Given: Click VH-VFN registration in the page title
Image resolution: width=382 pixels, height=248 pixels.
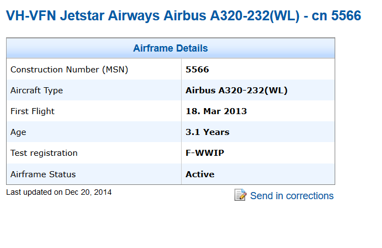Looking at the screenshot, I should click(31, 16).
